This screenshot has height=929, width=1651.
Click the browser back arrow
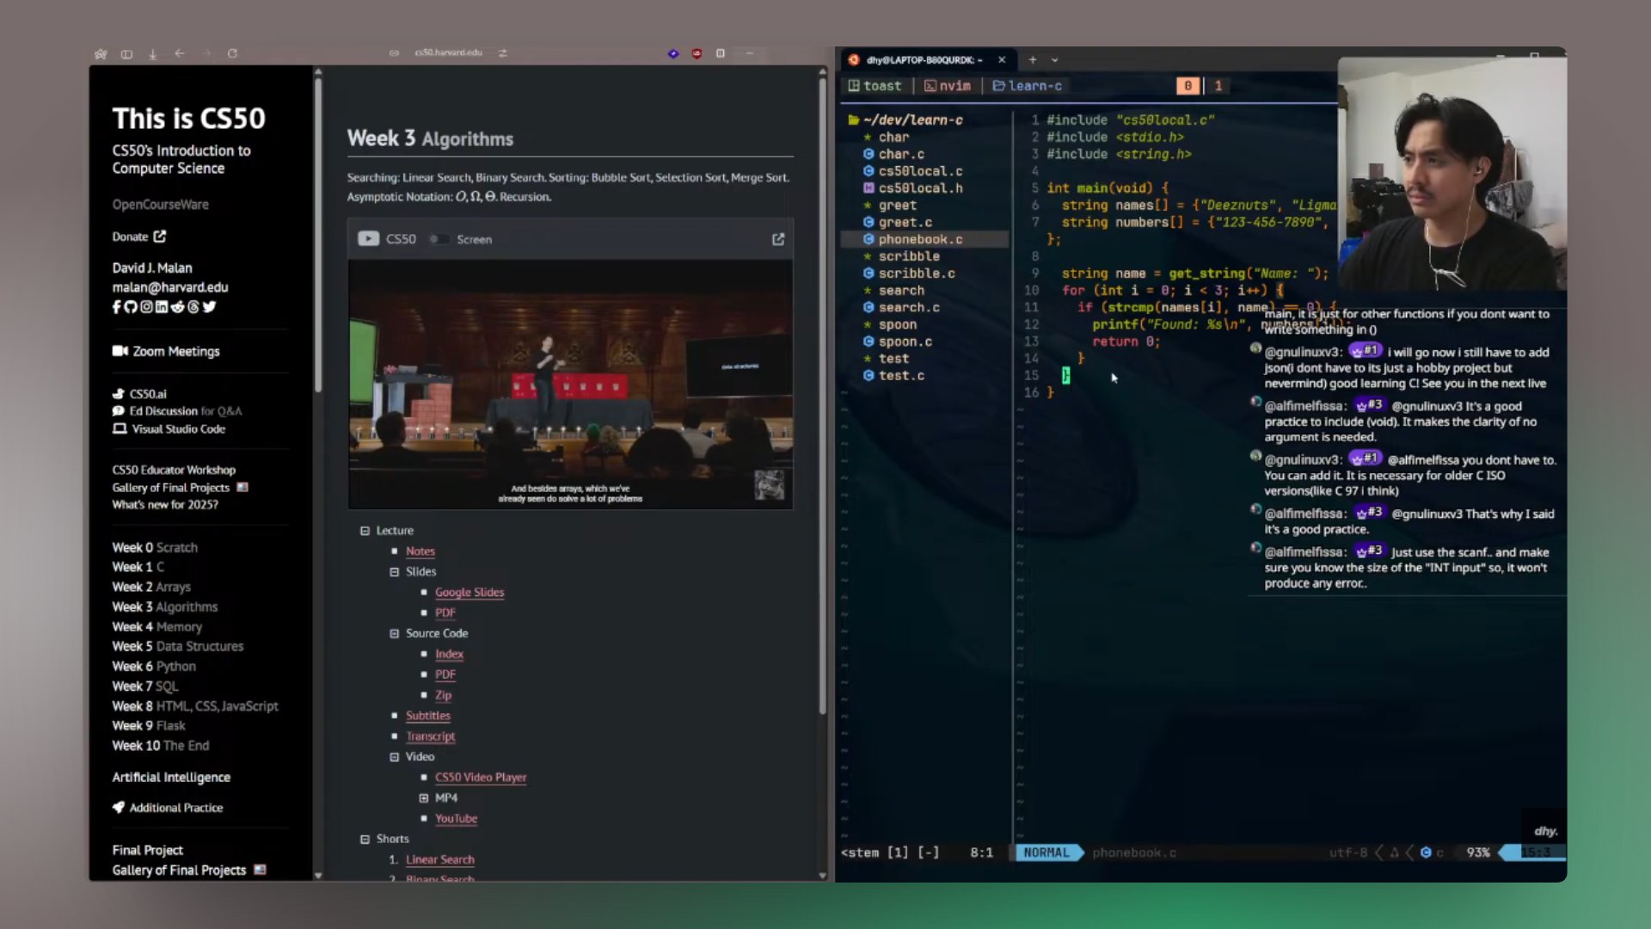click(180, 53)
